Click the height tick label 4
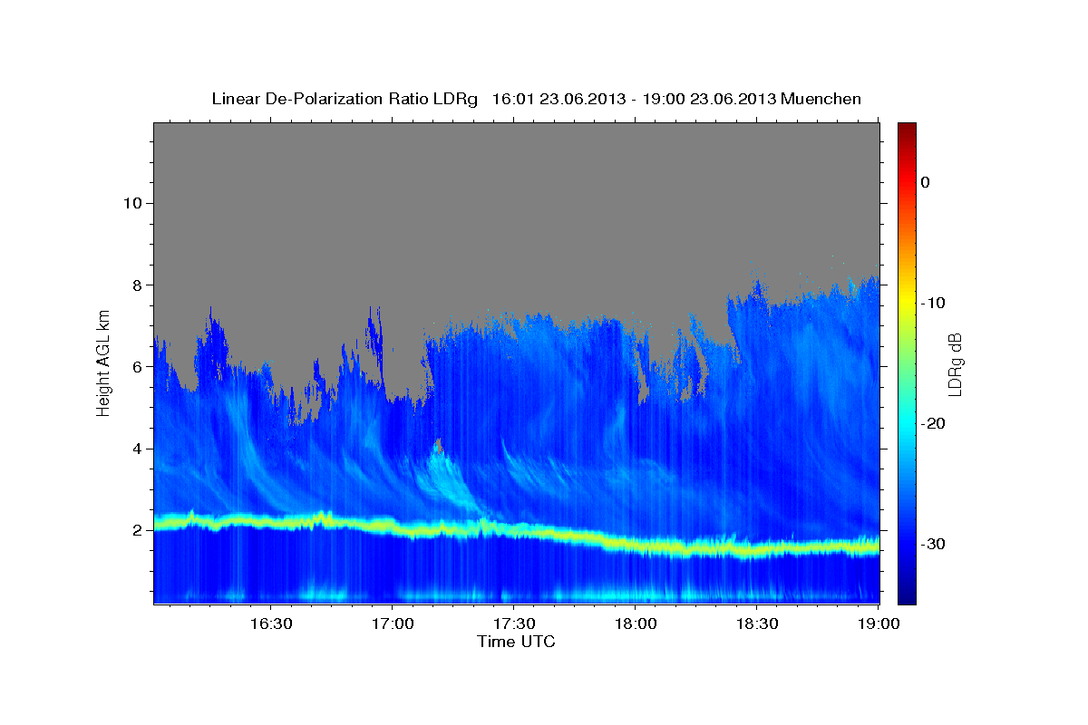 (x=138, y=449)
